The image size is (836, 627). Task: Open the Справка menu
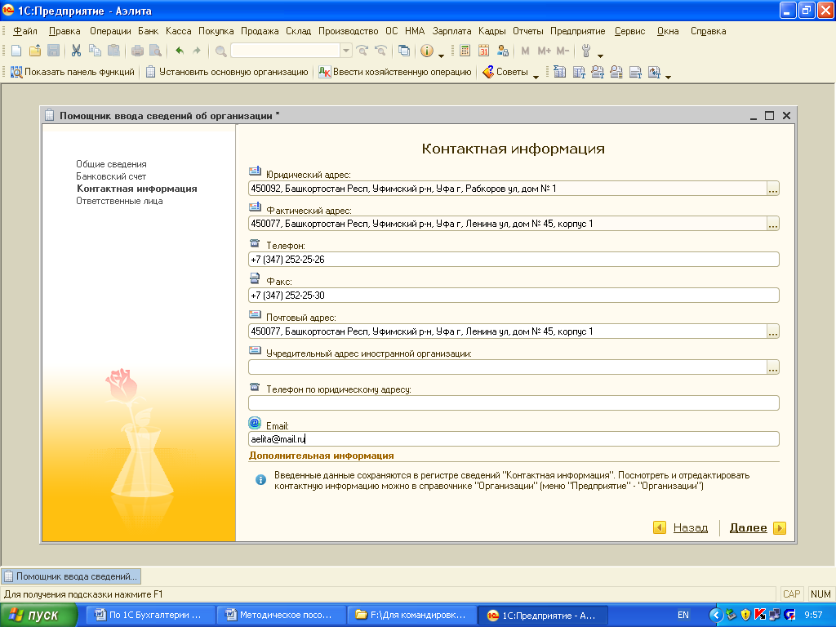pos(708,31)
